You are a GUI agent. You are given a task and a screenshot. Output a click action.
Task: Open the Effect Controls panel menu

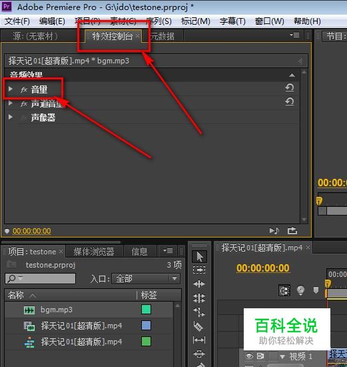[x=294, y=35]
